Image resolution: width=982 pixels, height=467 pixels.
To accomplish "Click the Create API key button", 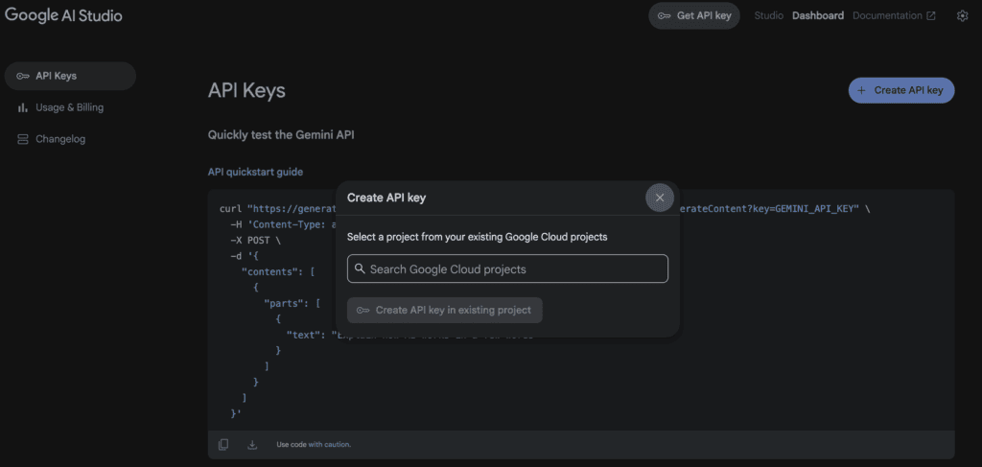I will pyautogui.click(x=901, y=90).
